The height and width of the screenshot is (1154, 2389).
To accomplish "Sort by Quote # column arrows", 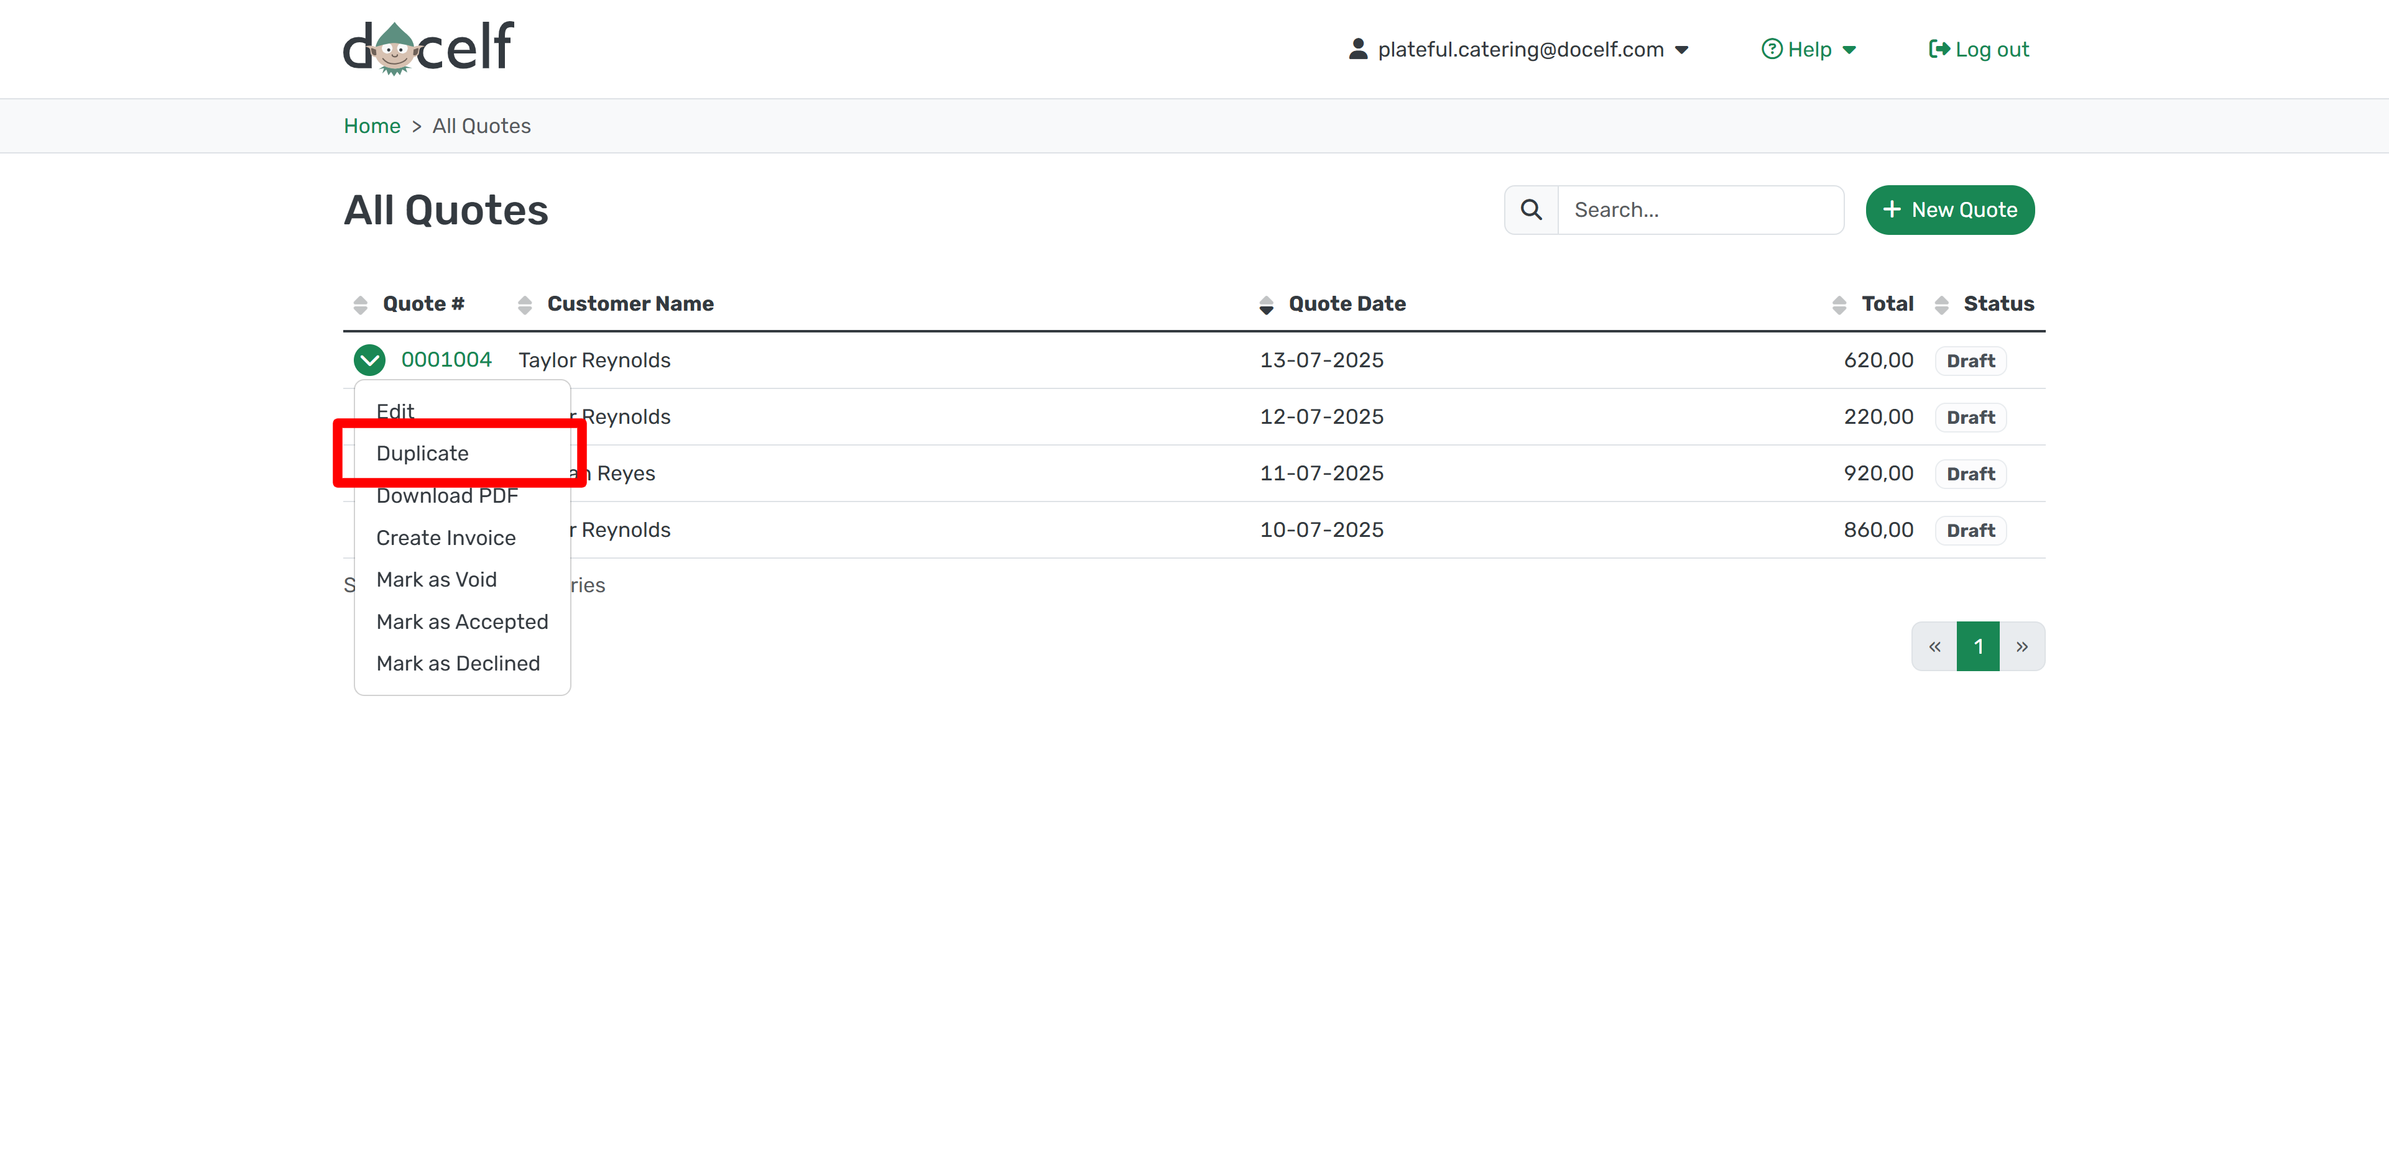I will [361, 304].
